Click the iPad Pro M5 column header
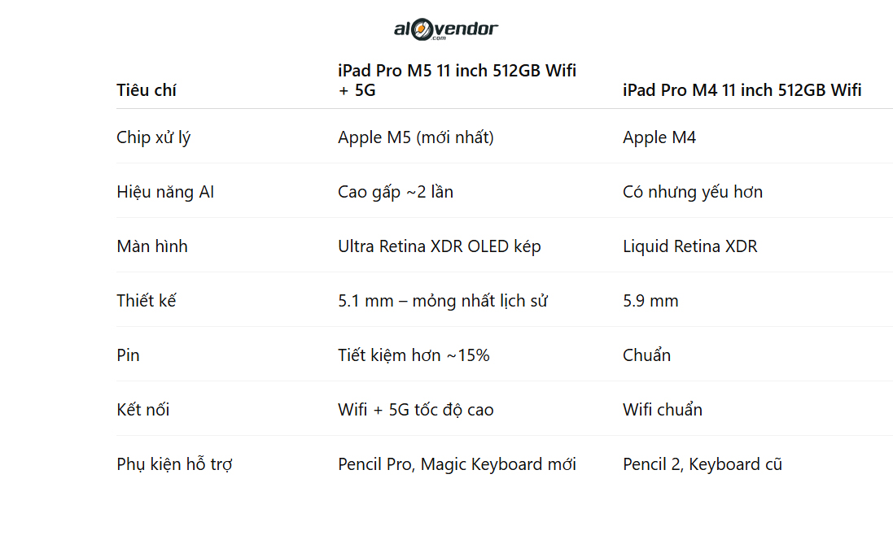Image resolution: width=893 pixels, height=557 pixels. (457, 81)
